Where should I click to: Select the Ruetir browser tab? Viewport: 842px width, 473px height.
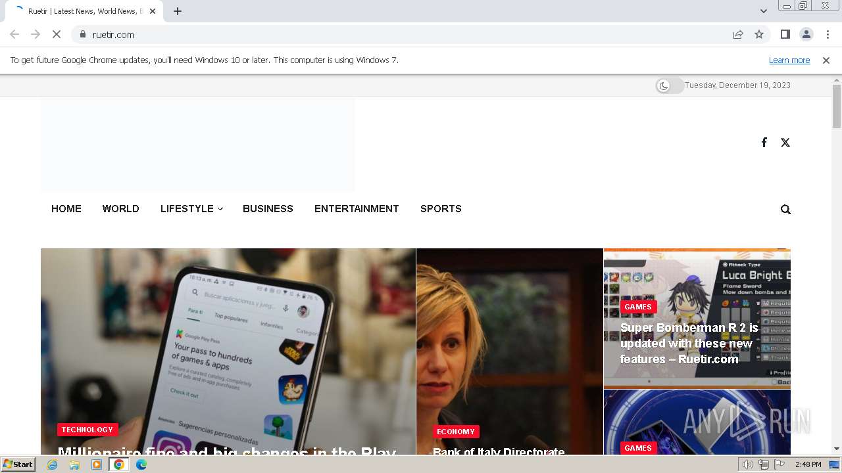(84, 11)
